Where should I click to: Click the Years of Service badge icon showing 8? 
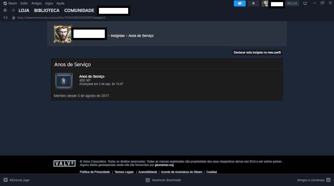[x=64, y=81]
